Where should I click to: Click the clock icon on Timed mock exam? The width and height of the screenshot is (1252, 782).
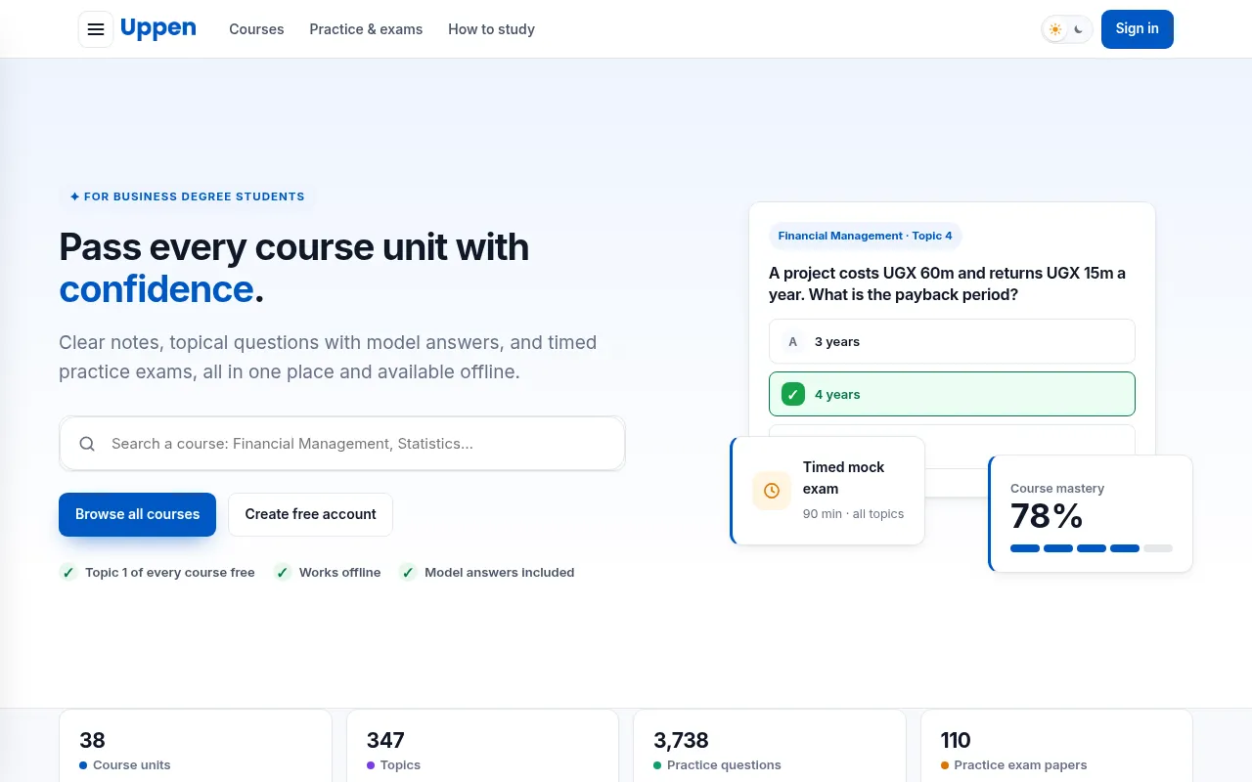(772, 491)
